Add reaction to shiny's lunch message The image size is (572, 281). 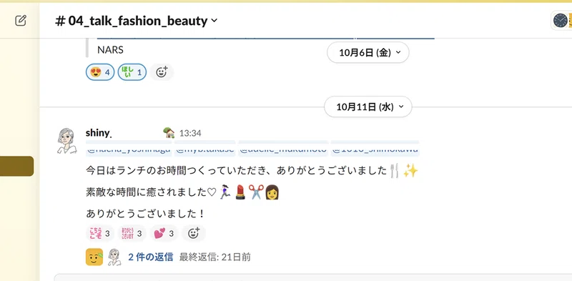[x=194, y=233]
